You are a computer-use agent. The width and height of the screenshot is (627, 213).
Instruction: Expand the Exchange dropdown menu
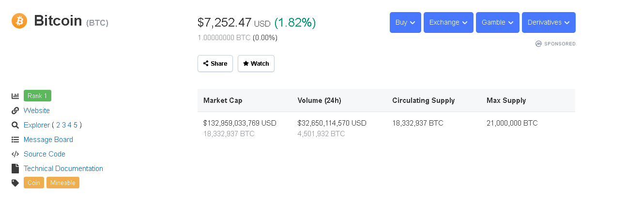click(448, 22)
